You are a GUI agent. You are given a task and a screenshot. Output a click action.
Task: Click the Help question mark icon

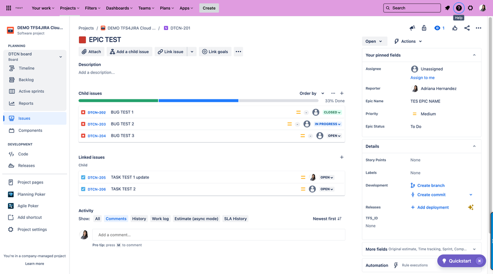coord(459,8)
